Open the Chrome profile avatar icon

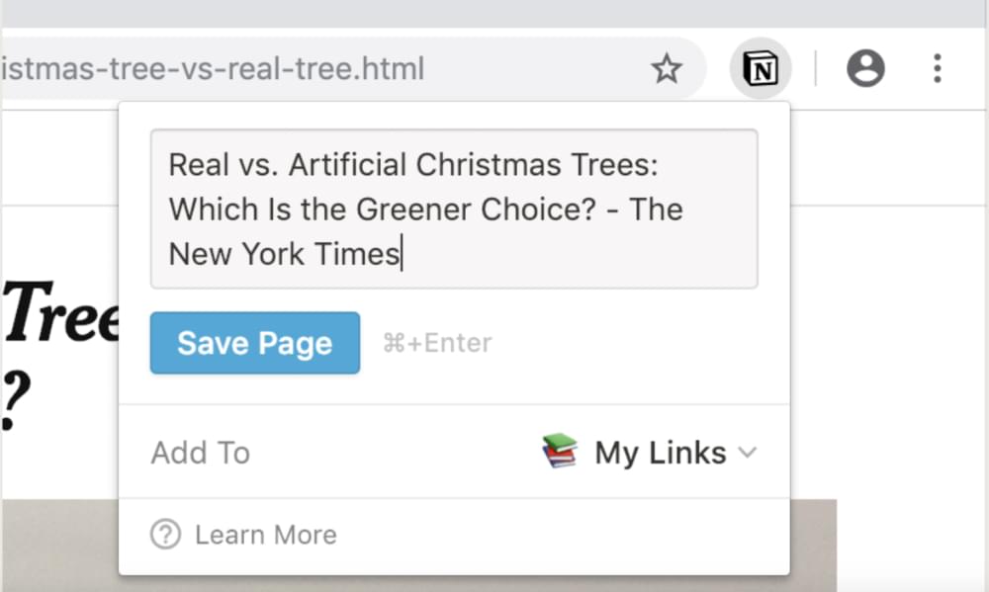(x=865, y=69)
